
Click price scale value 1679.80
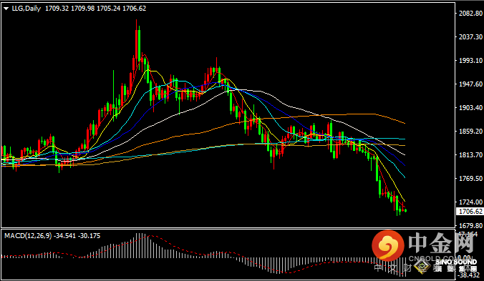click(470, 226)
